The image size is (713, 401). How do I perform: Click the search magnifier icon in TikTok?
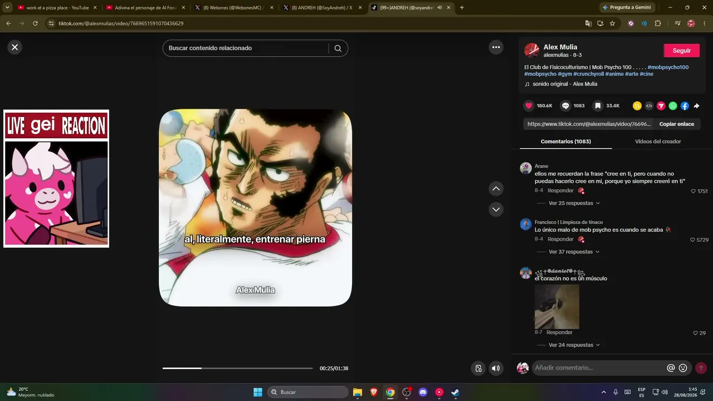(x=338, y=48)
